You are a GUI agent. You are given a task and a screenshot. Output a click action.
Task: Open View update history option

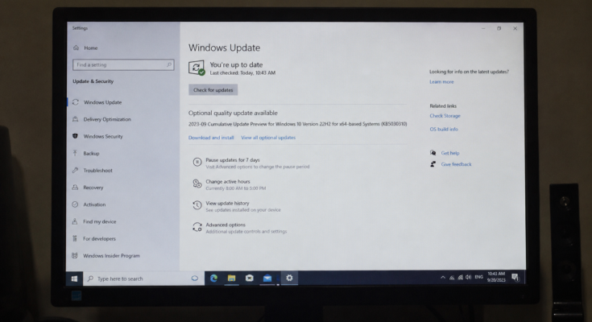(227, 203)
